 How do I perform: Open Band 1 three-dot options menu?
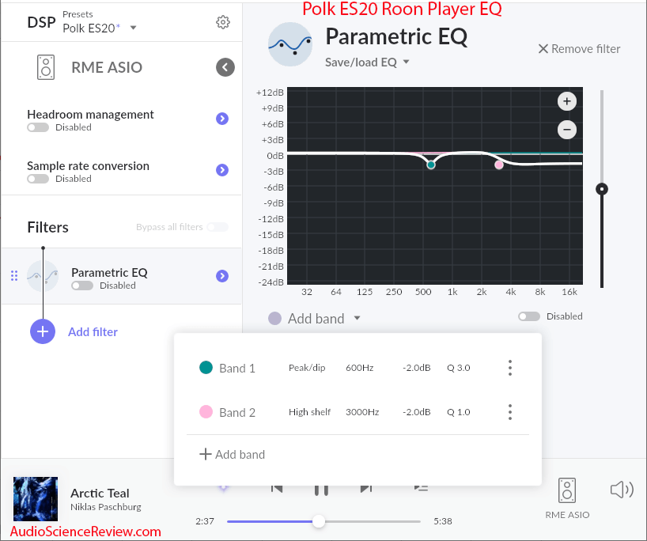[x=510, y=368]
